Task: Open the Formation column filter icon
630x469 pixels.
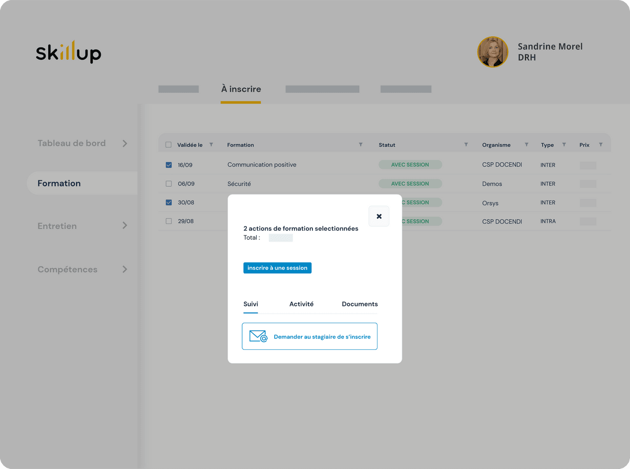Action: pyautogui.click(x=361, y=145)
